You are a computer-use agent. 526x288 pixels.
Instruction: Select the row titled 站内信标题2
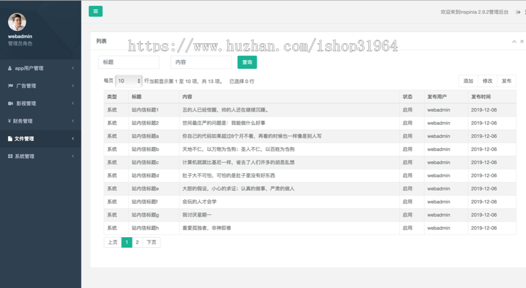[x=310, y=123]
